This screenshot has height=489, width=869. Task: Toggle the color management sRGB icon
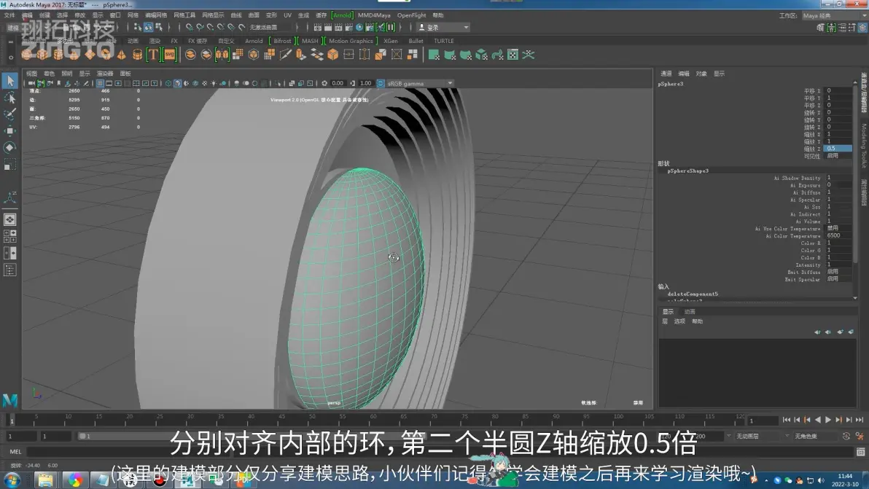click(x=381, y=84)
